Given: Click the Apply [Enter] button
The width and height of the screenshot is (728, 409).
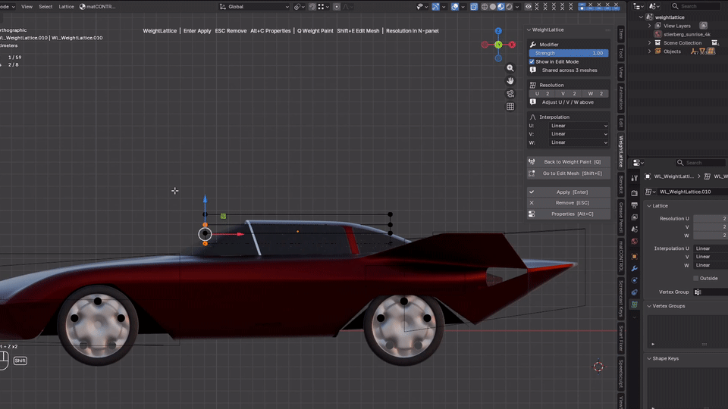Looking at the screenshot, I should click(568, 192).
